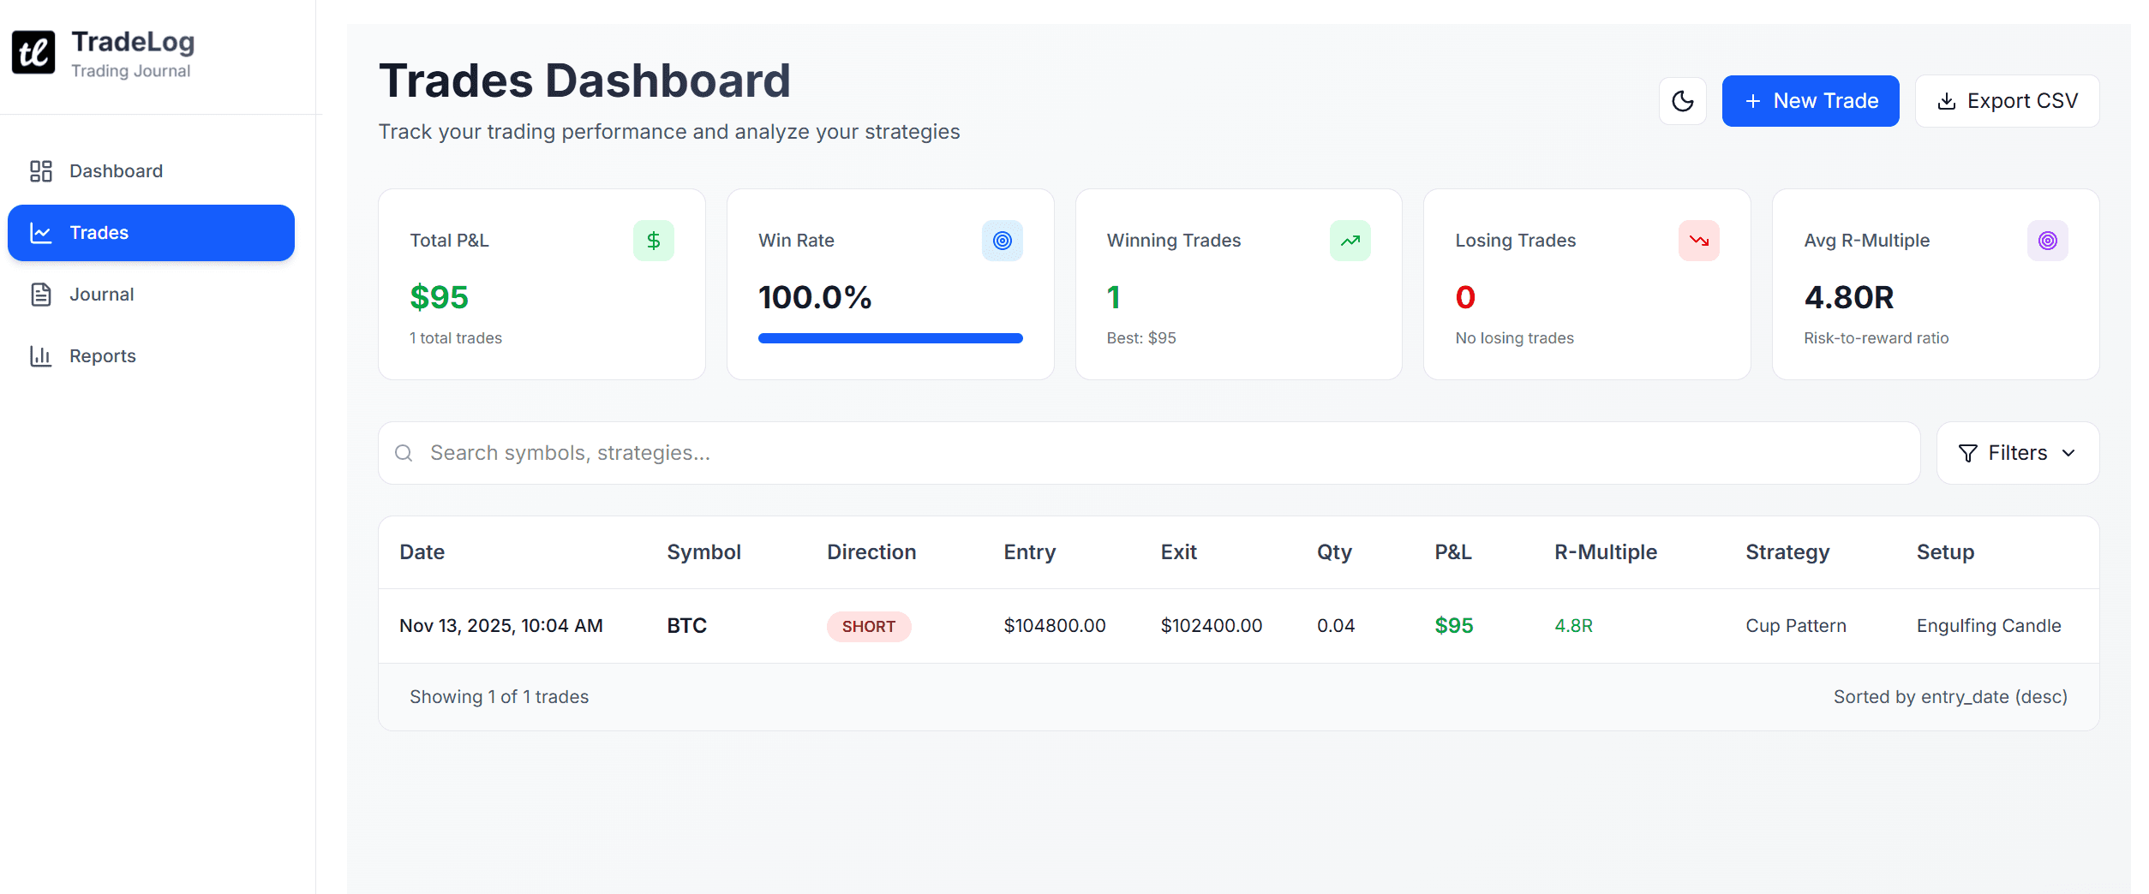The image size is (2149, 894).
Task: Expand the Filters panel
Action: pos(2018,452)
